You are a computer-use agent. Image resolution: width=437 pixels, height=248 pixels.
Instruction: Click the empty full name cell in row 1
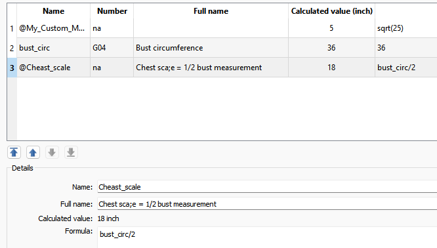pyautogui.click(x=211, y=28)
